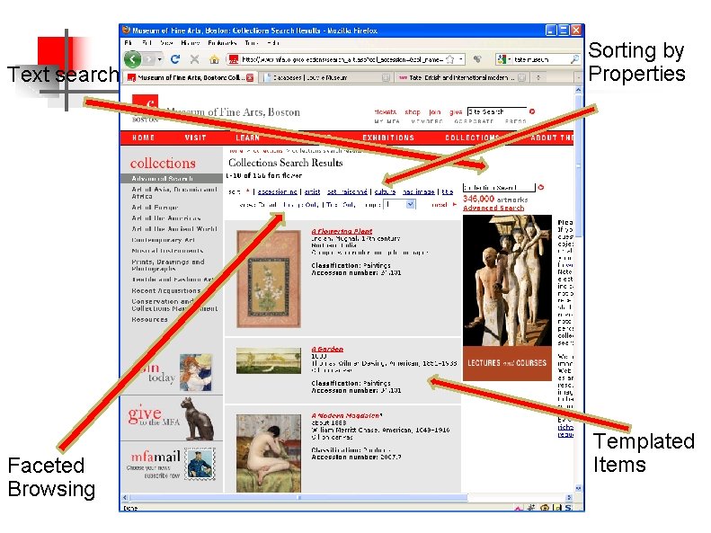
Task: Go to the browser Home icon
Action: (x=214, y=59)
